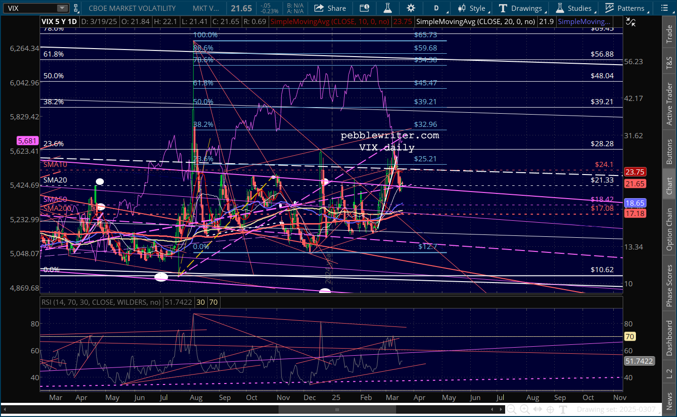
Task: Select the crosshair cursor icon
Action: point(550,409)
